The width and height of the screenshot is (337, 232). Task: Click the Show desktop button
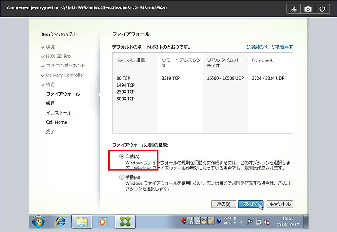click(306, 221)
